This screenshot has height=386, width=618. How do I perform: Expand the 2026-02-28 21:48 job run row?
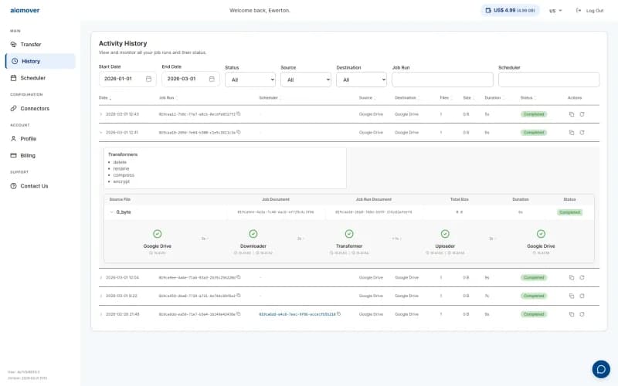(x=101, y=314)
